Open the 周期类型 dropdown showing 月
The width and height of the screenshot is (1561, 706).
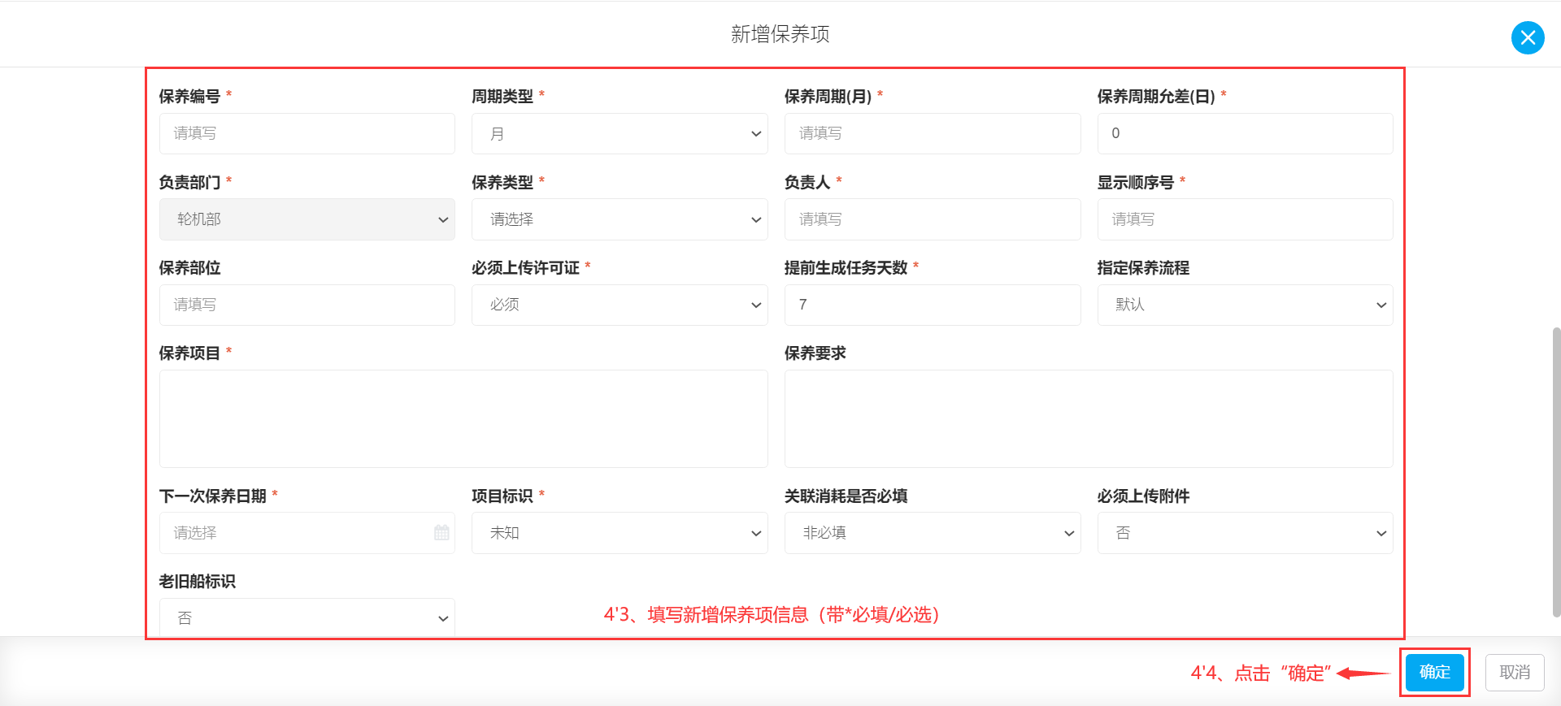[x=620, y=133]
